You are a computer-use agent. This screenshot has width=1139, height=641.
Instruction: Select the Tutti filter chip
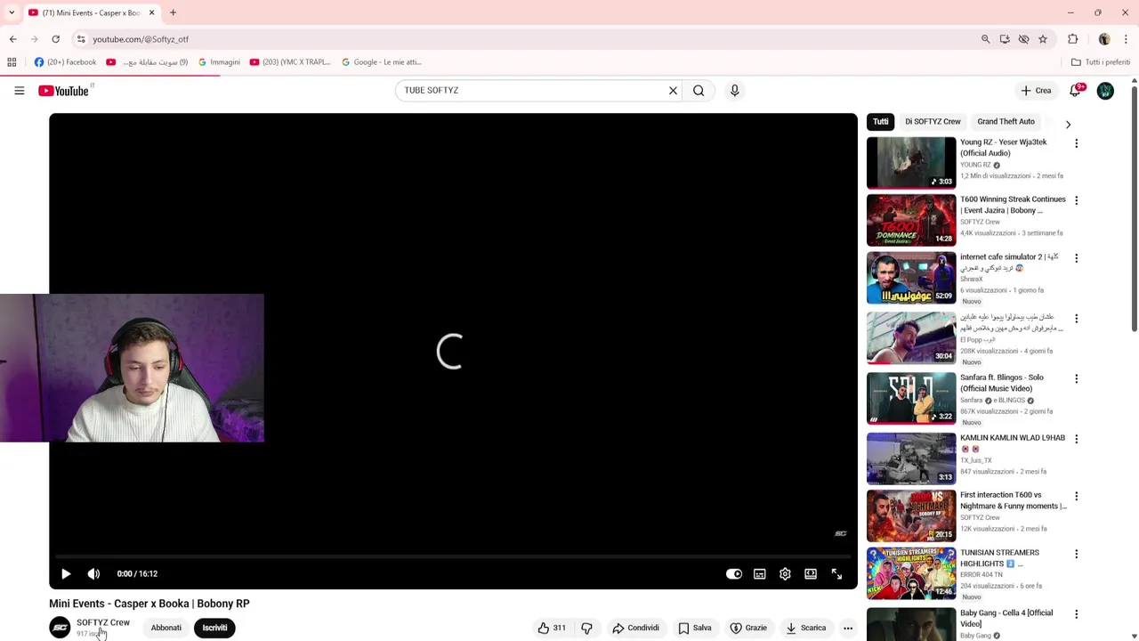pyautogui.click(x=880, y=122)
